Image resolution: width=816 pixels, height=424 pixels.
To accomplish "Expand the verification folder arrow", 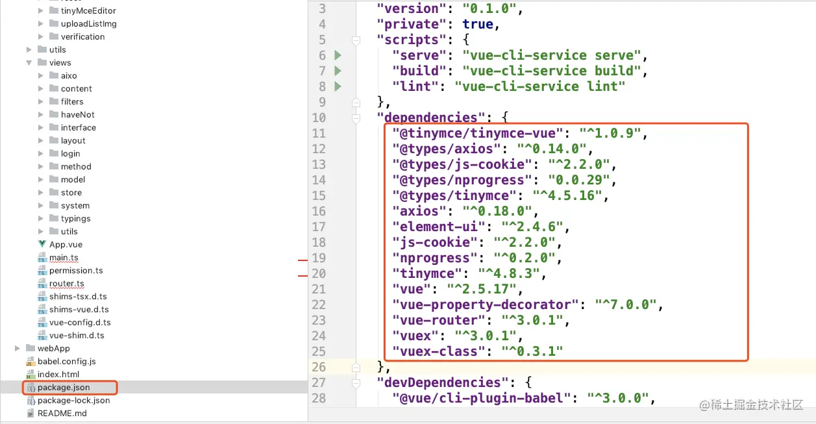I will point(41,36).
